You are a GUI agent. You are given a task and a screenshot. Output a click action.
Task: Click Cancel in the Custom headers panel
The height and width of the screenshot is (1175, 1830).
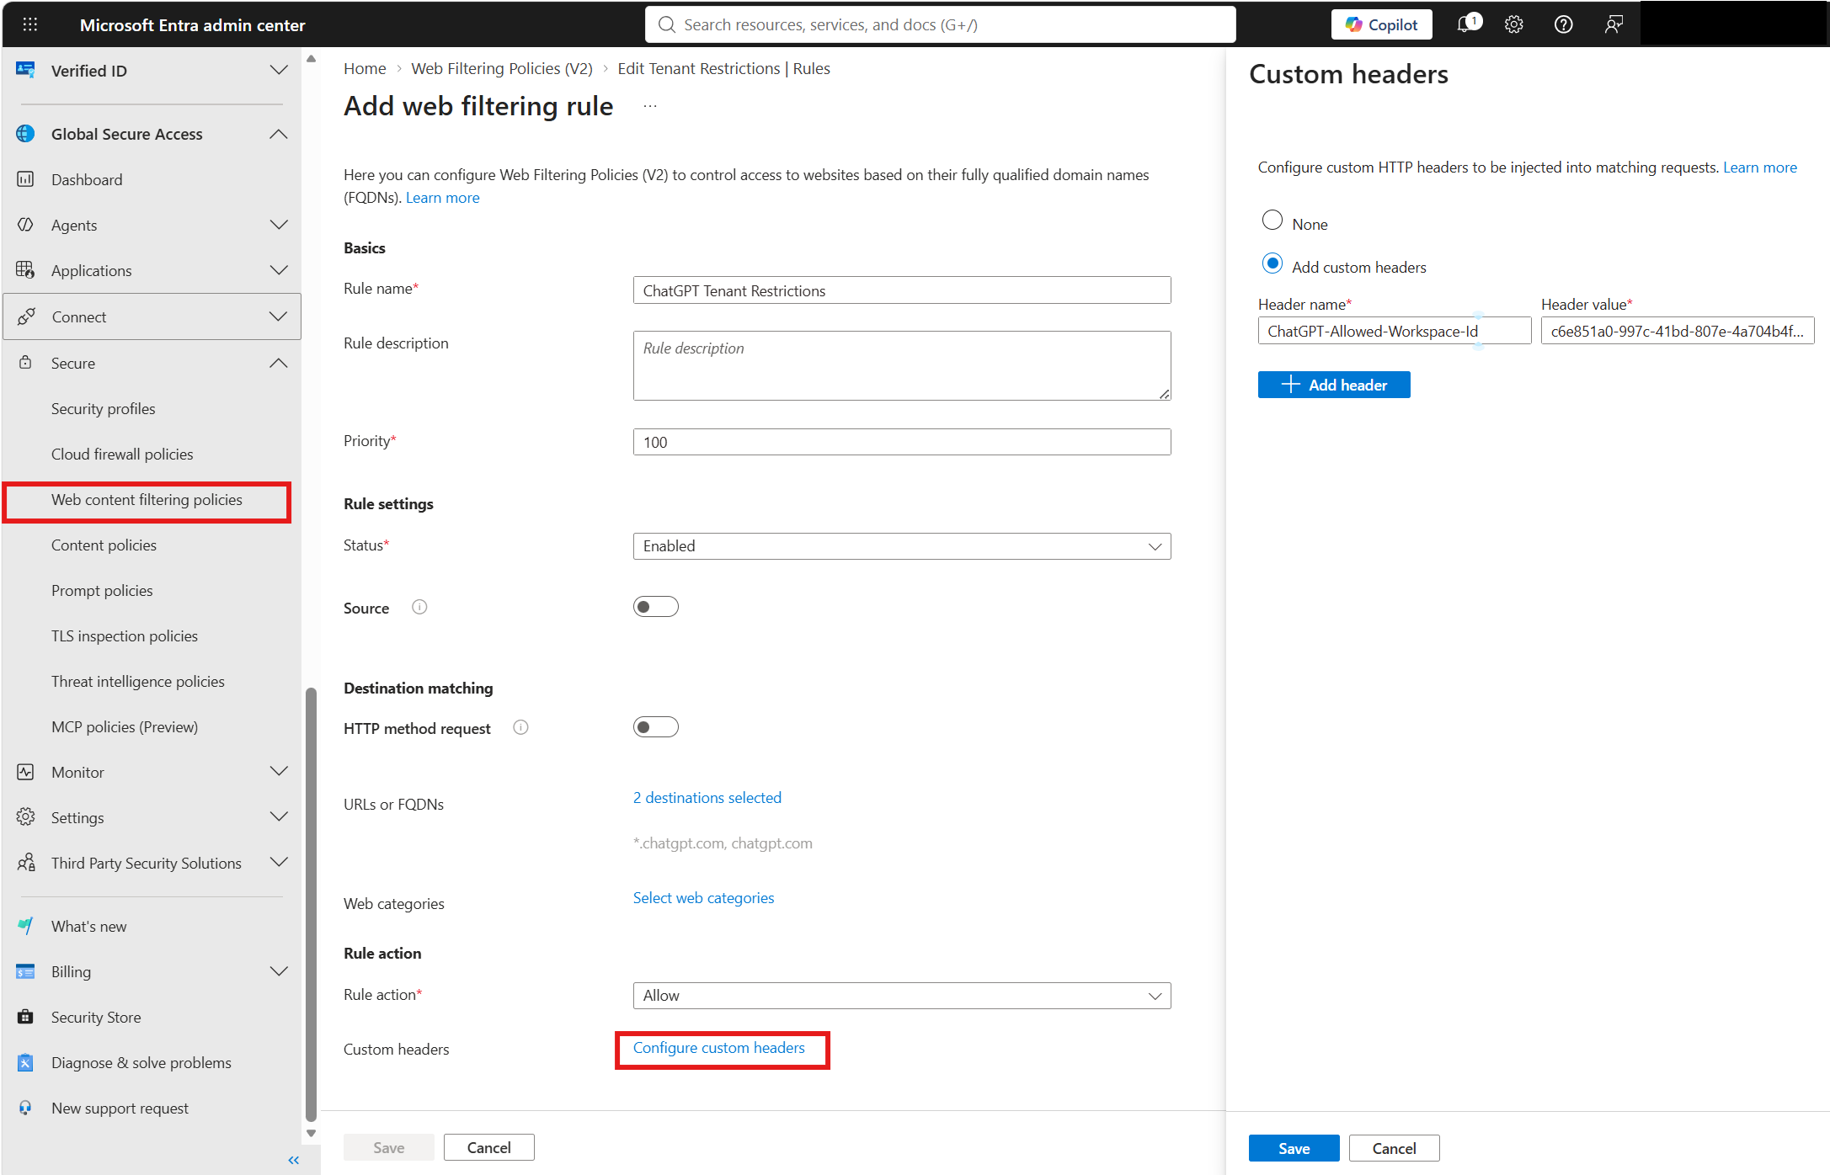pyautogui.click(x=1394, y=1148)
